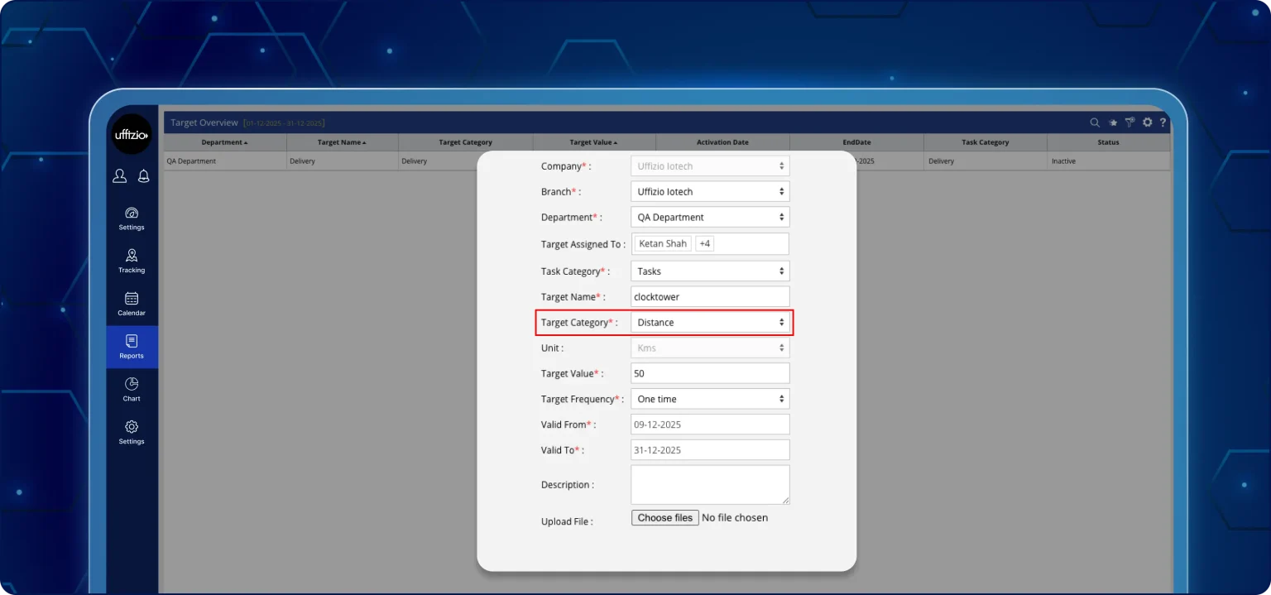Viewport: 1271px width, 595px height.
Task: Click the Uffizio logo
Action: [x=132, y=134]
